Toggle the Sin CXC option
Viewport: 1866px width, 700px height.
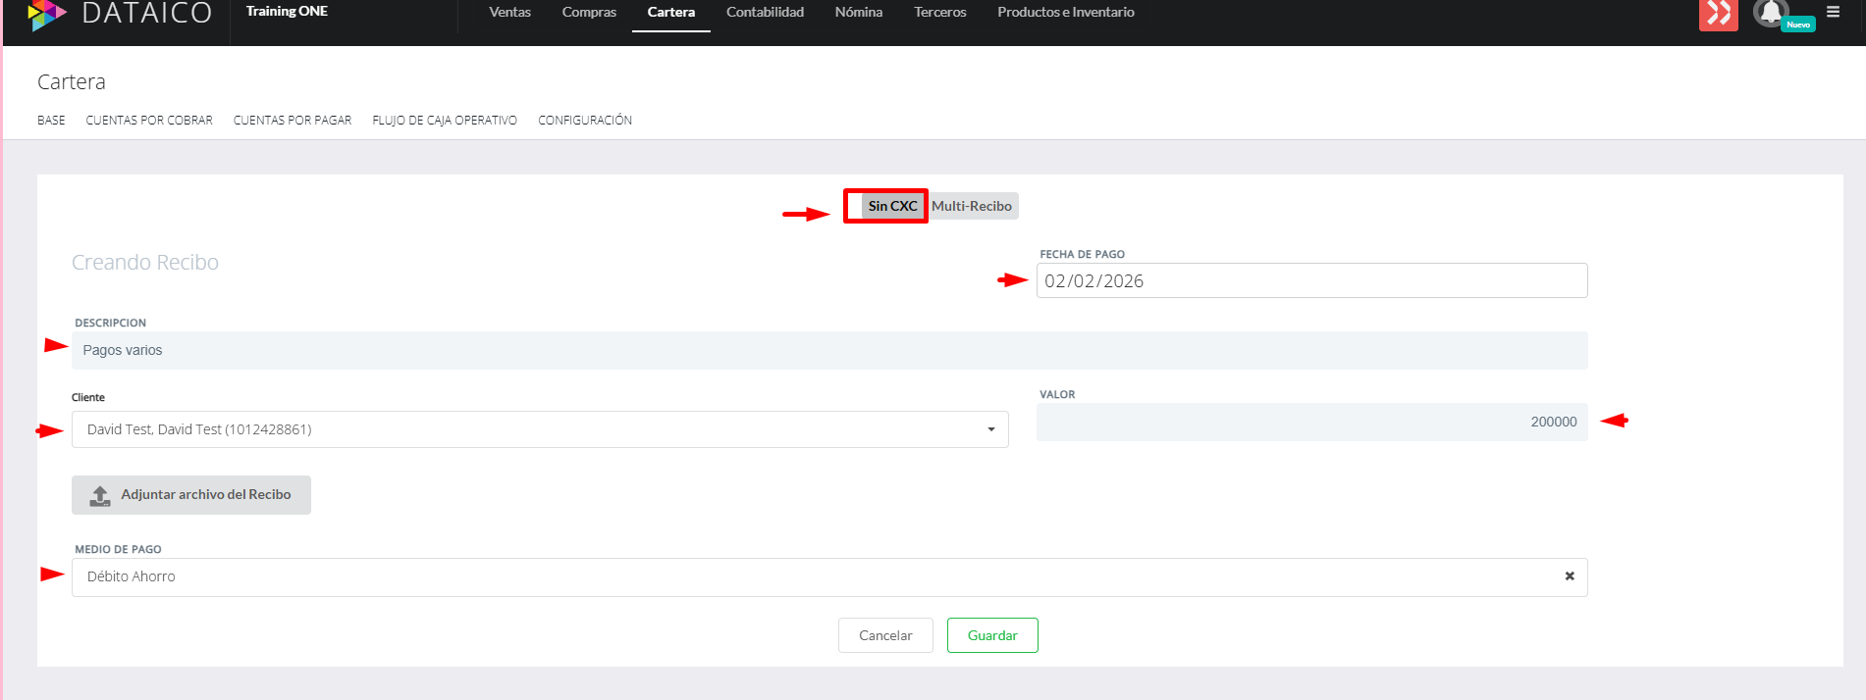pos(891,206)
